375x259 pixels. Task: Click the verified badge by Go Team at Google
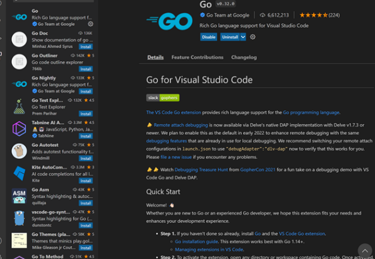202,15
